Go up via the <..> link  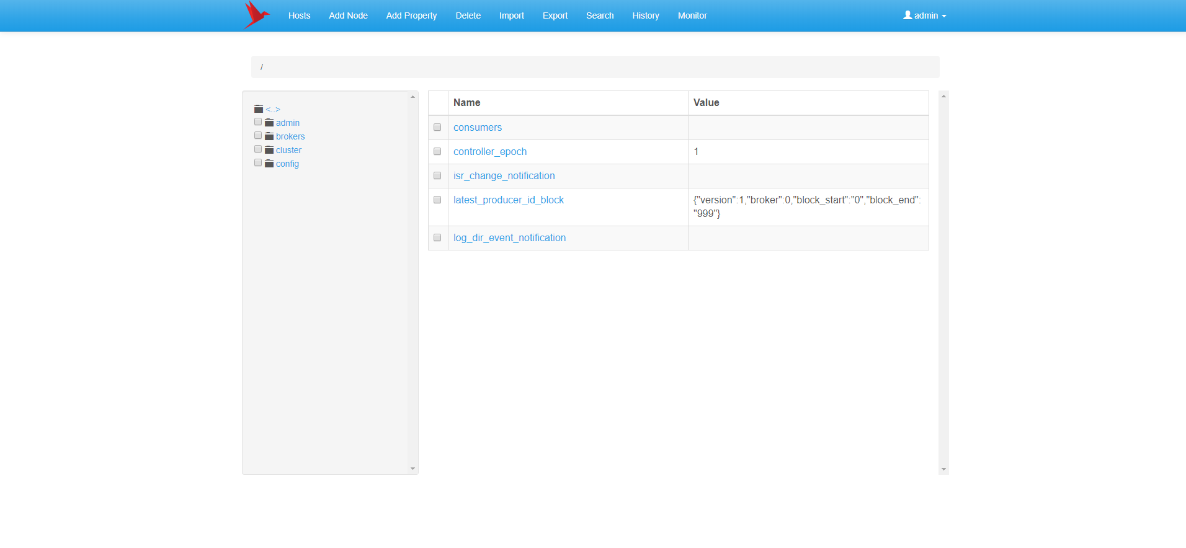(273, 110)
